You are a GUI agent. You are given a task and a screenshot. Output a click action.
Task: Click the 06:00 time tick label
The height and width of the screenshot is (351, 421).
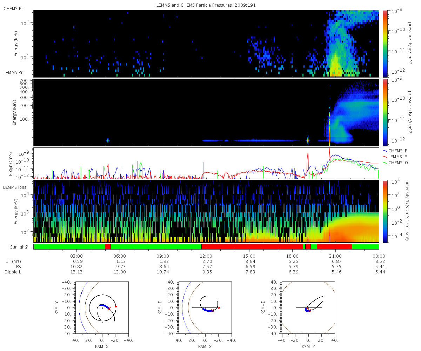point(120,256)
